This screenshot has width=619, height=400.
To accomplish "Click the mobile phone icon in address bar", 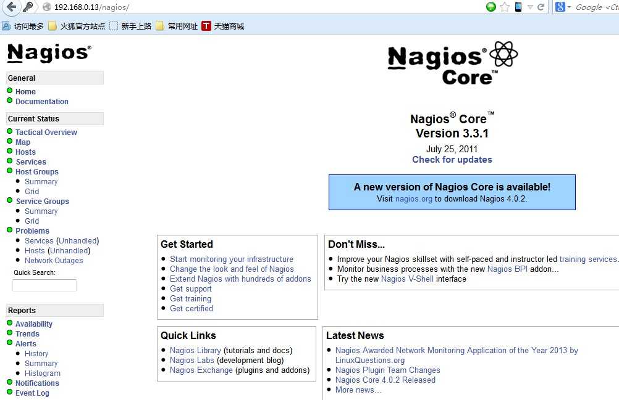I will pos(518,7).
